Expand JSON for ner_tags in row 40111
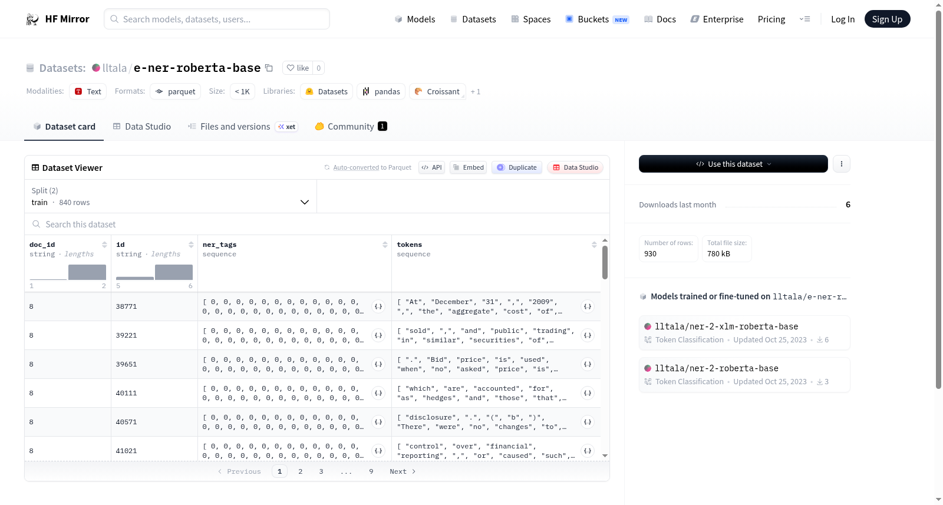 click(x=378, y=393)
